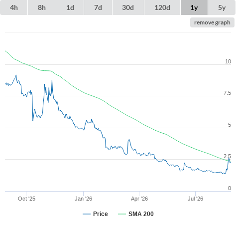The height and width of the screenshot is (227, 236).
Task: Open the 120d time range tab
Action: [x=162, y=7]
